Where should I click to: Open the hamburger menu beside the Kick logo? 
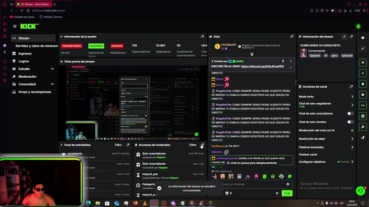click(15, 26)
